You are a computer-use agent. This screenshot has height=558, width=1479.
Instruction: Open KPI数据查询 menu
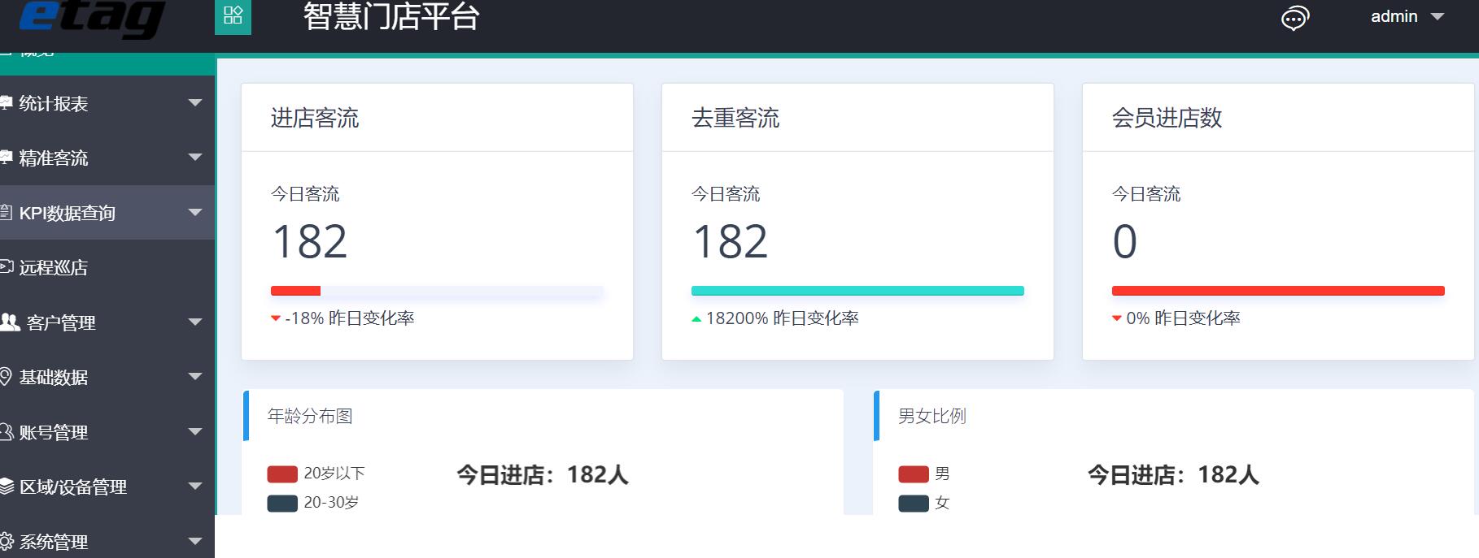click(107, 213)
